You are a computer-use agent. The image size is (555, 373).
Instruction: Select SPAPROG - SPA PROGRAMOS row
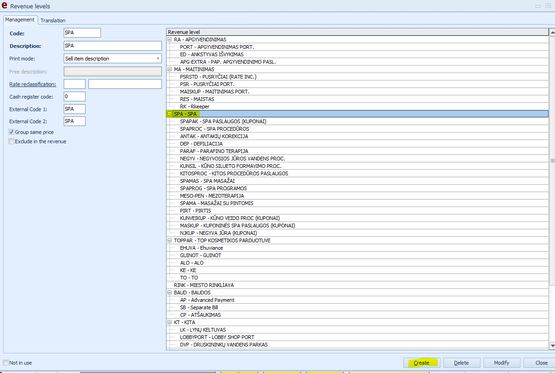tap(357, 188)
